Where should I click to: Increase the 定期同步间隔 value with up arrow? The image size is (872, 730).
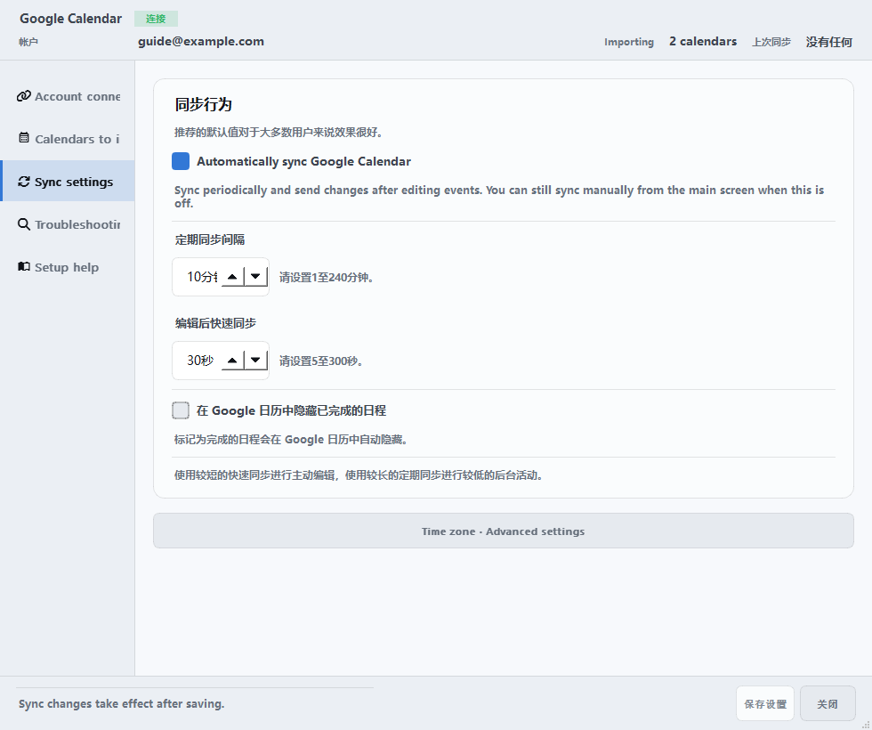[232, 277]
